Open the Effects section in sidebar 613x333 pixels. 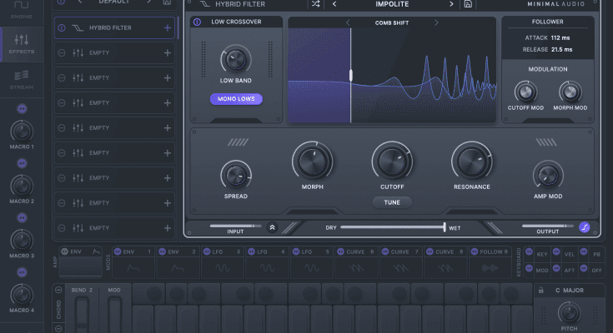[x=23, y=44]
